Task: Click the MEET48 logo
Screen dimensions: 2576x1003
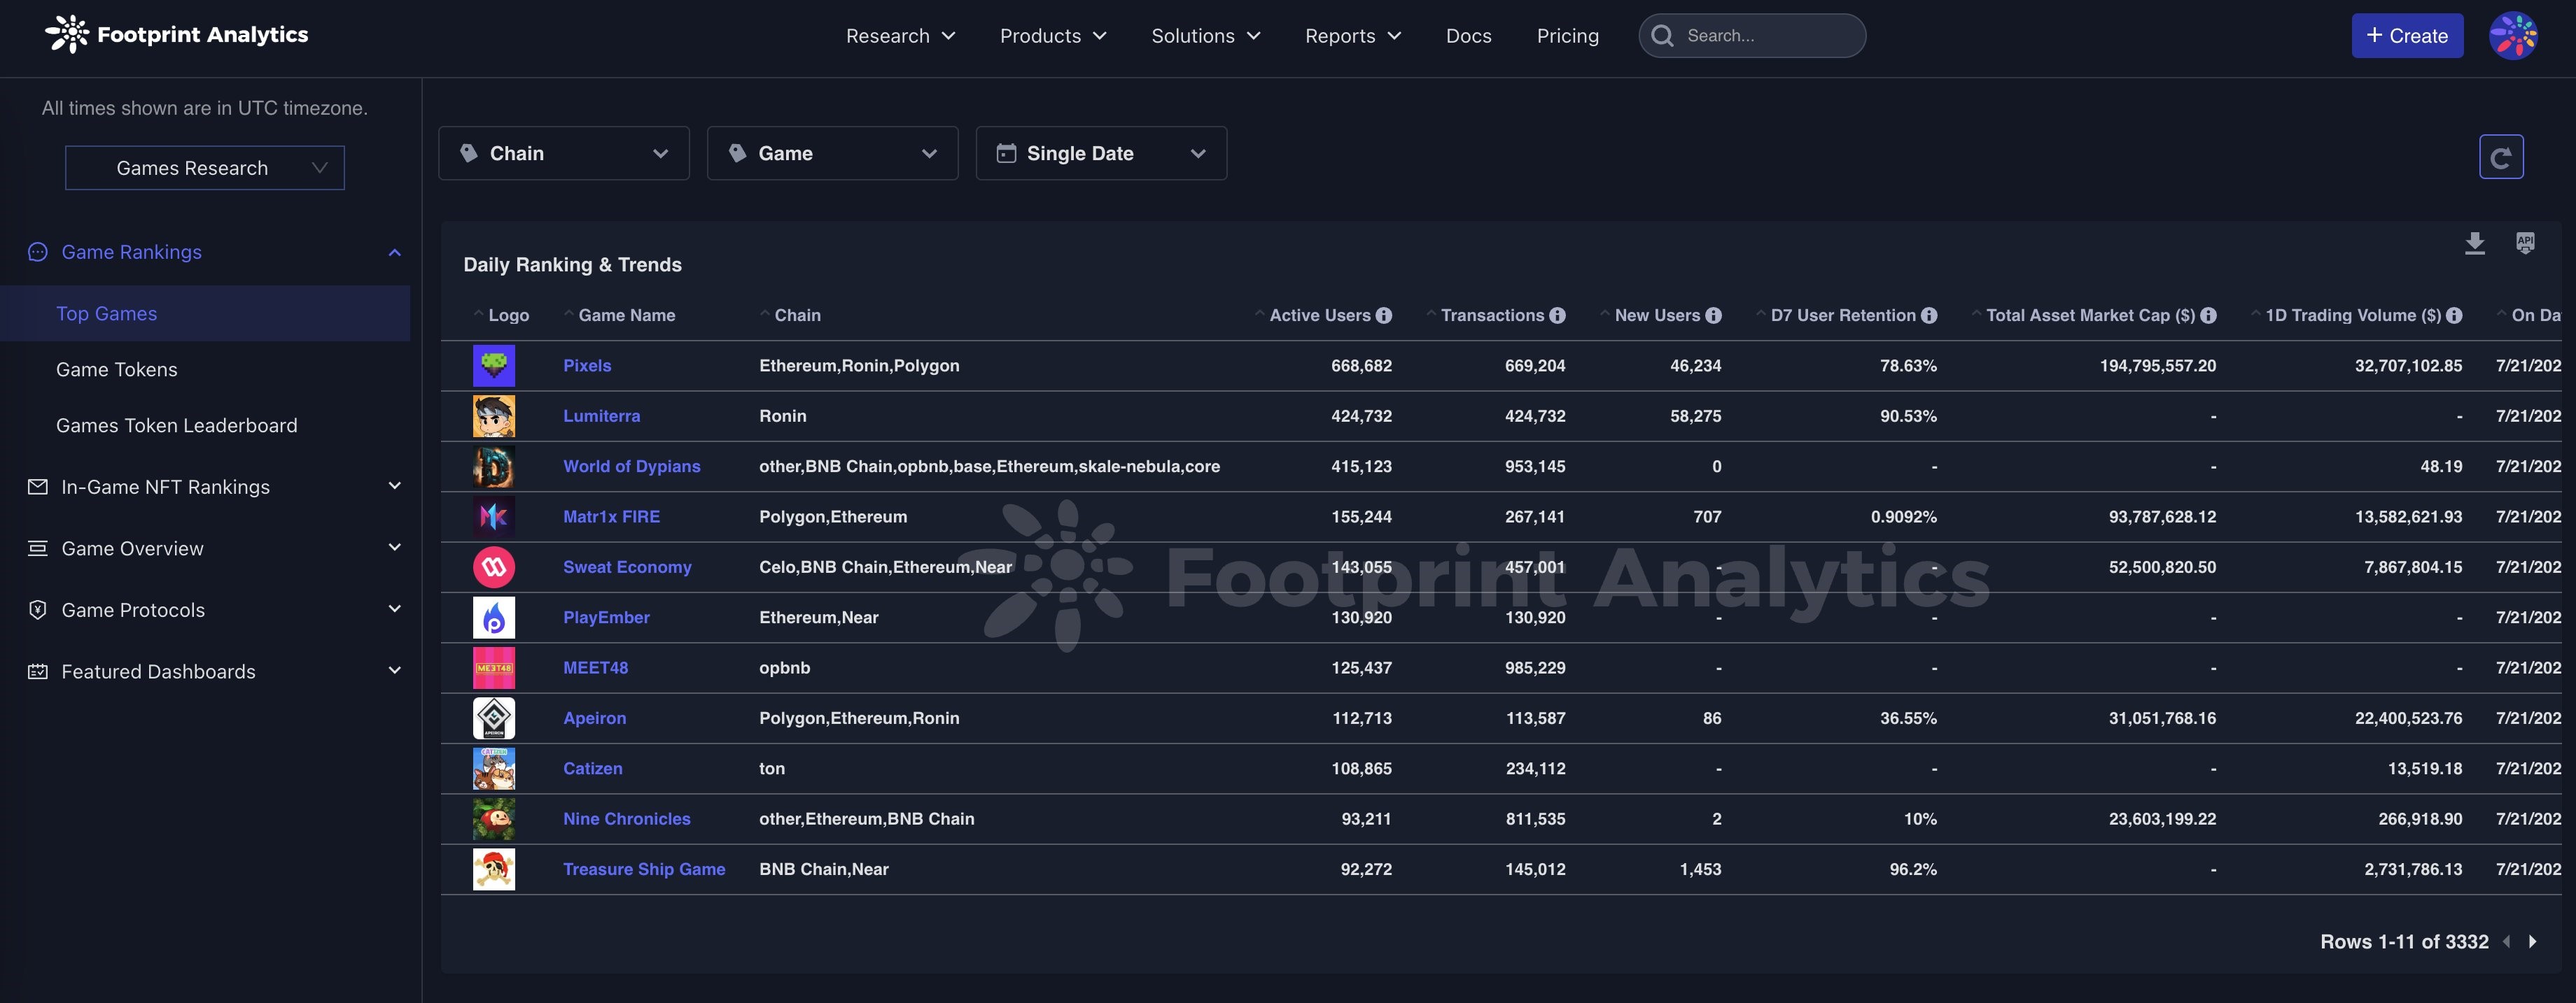Action: 494,667
